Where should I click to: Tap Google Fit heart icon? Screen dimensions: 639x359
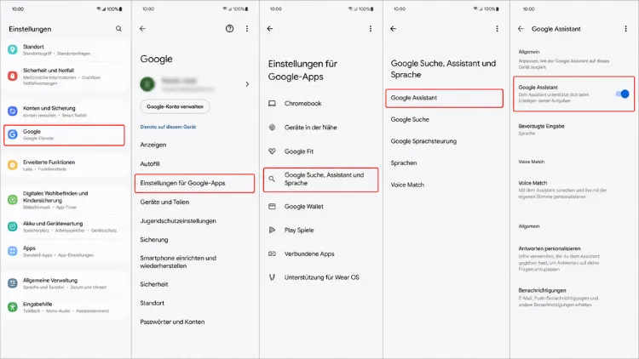pyautogui.click(x=272, y=151)
